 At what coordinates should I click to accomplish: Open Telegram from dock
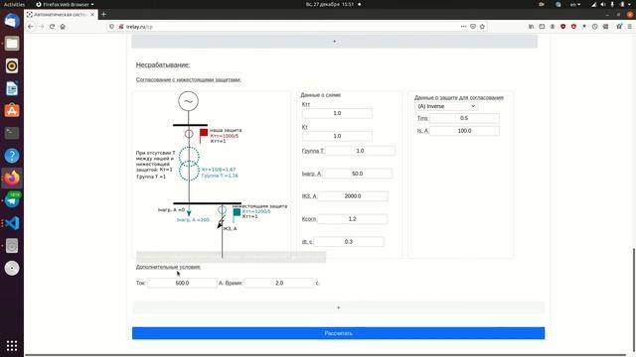pyautogui.click(x=12, y=200)
